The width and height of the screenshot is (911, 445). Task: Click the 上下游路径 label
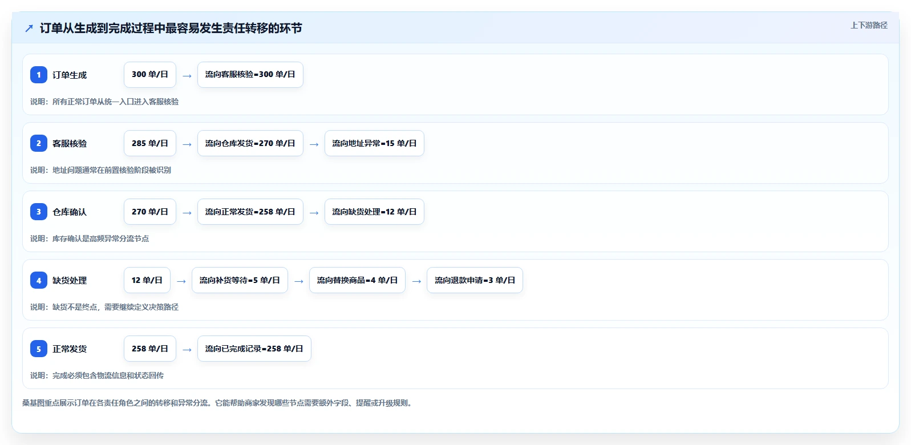(x=869, y=25)
